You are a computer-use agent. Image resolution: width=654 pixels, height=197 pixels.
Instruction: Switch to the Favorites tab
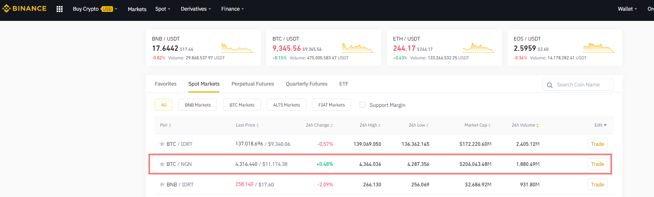(166, 84)
